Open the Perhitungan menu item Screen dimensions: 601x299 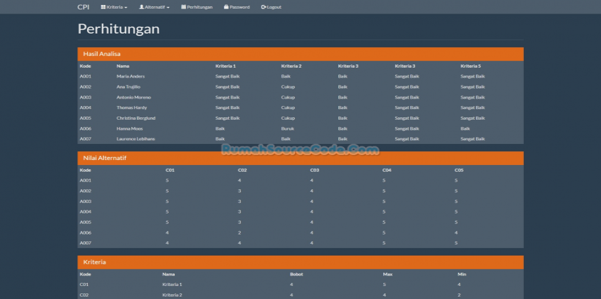click(200, 7)
